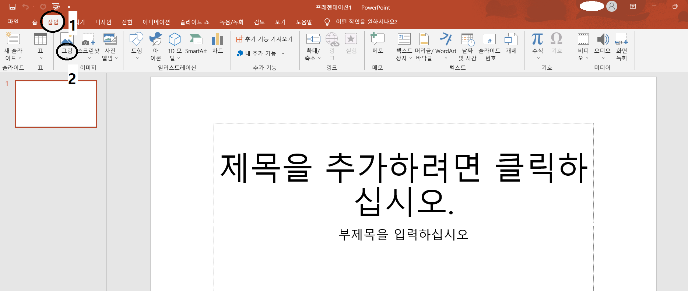Open the 슬라이드 쇼 tab
Screen dimensions: 688x291
[194, 22]
